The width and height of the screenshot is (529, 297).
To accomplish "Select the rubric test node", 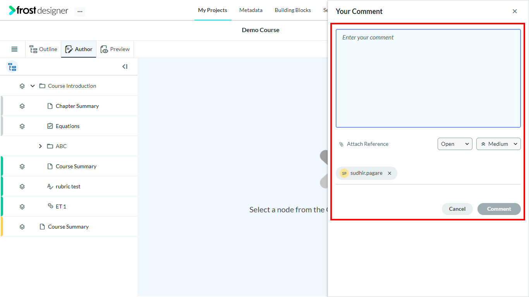I will (68, 186).
